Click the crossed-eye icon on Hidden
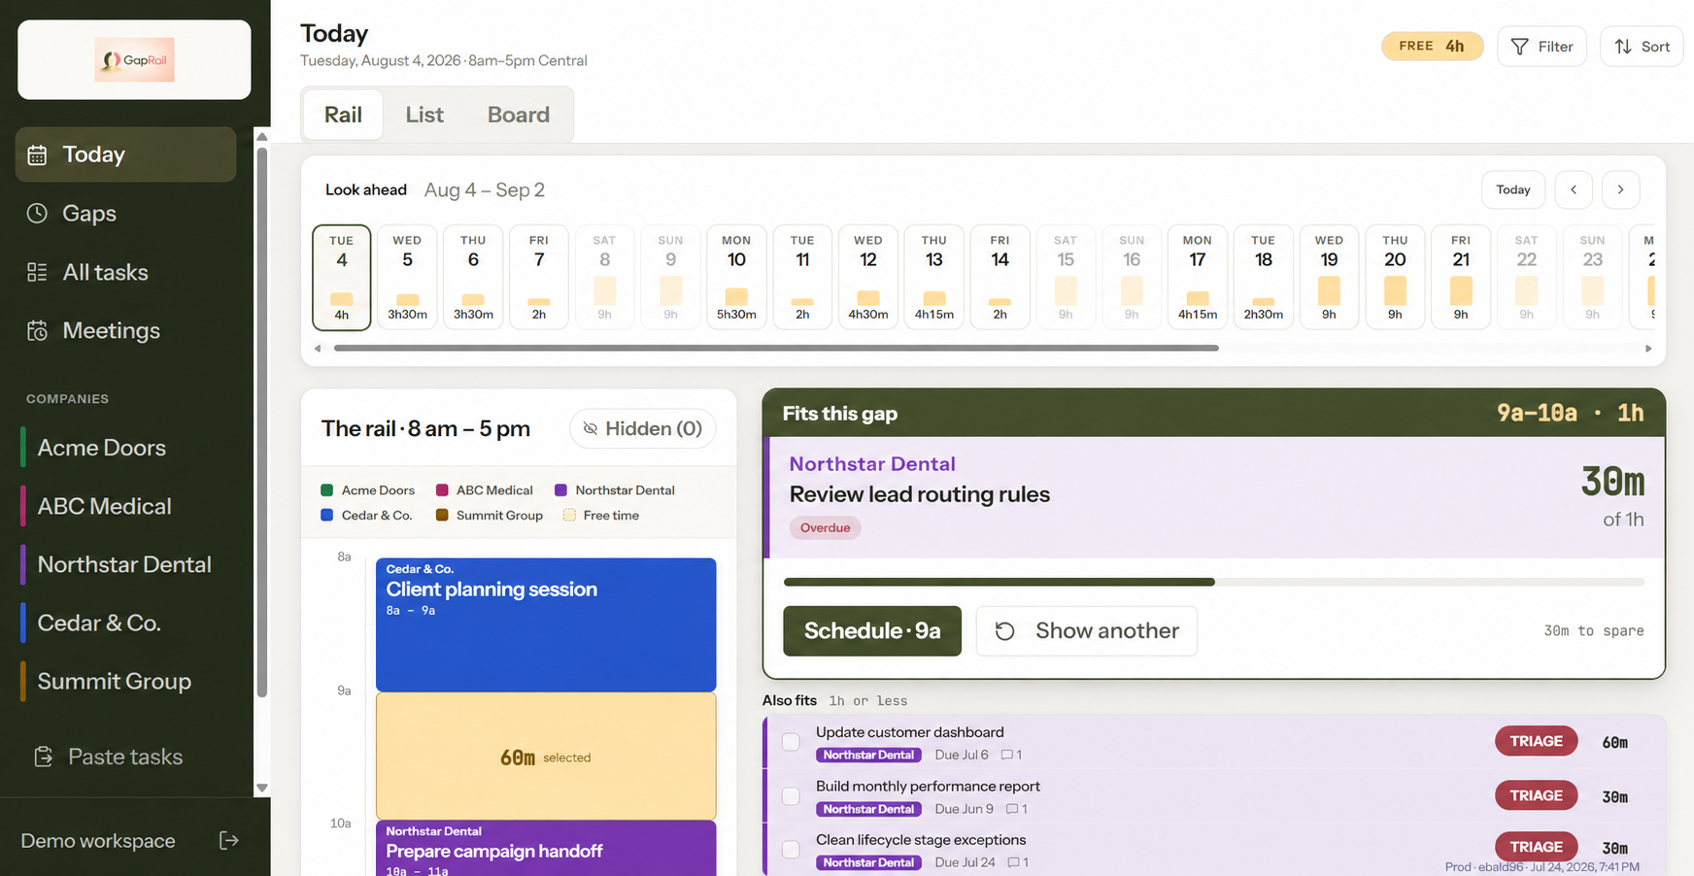Image resolution: width=1694 pixels, height=876 pixels. [590, 428]
